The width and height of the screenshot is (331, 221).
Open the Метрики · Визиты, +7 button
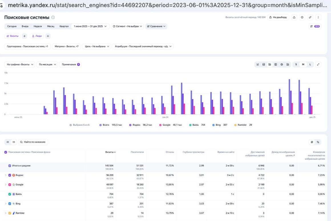66,47
